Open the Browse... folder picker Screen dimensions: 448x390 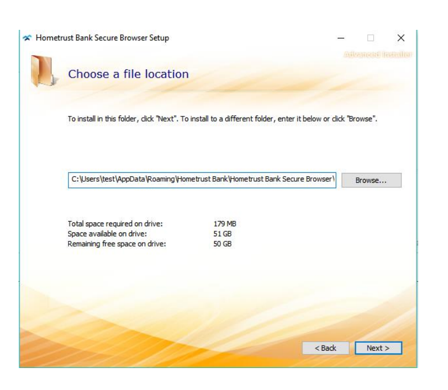[x=372, y=180]
